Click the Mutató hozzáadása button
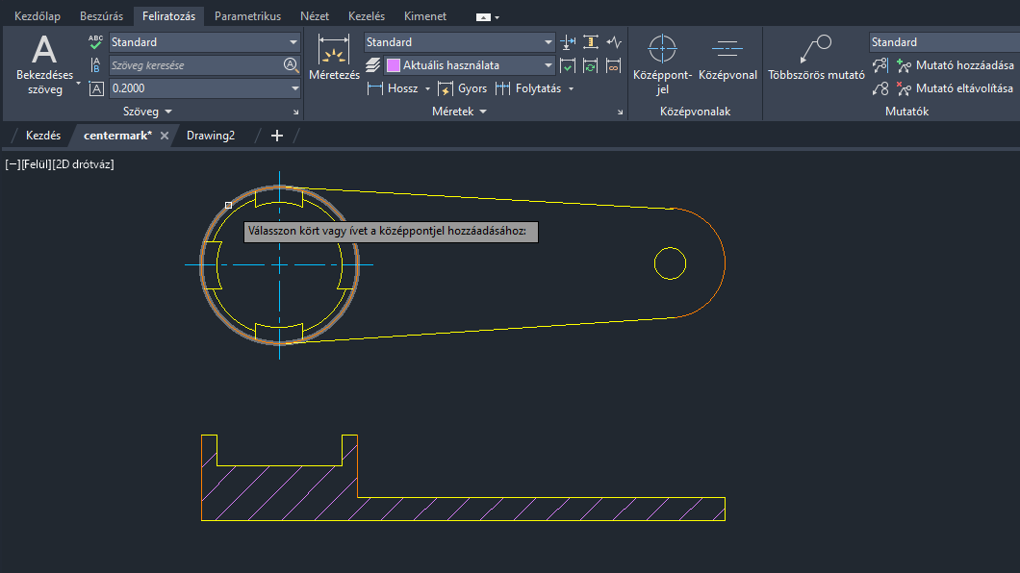 click(x=955, y=65)
